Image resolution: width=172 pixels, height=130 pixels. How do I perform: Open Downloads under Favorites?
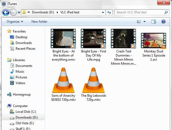(24, 43)
